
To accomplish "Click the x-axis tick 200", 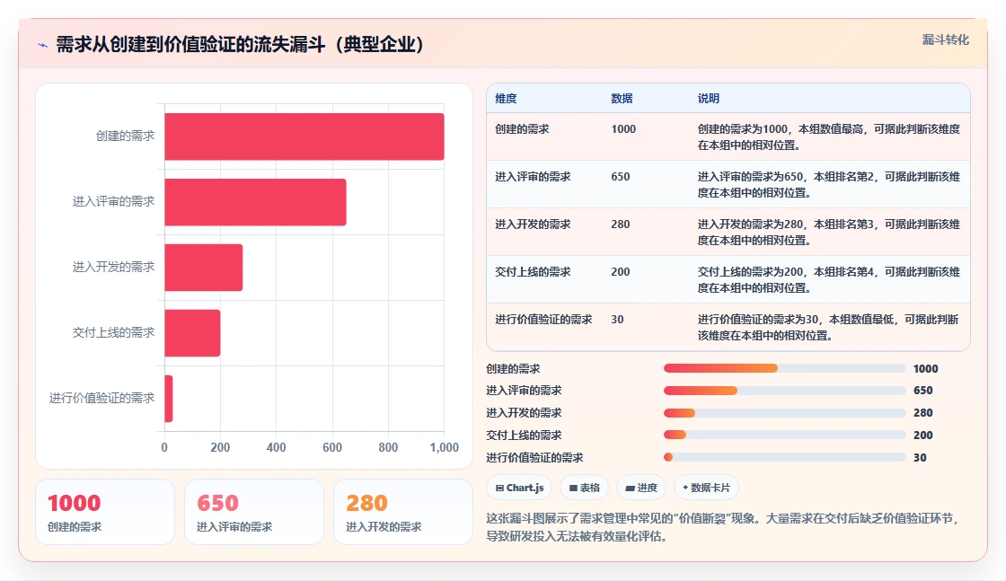I will (220, 447).
